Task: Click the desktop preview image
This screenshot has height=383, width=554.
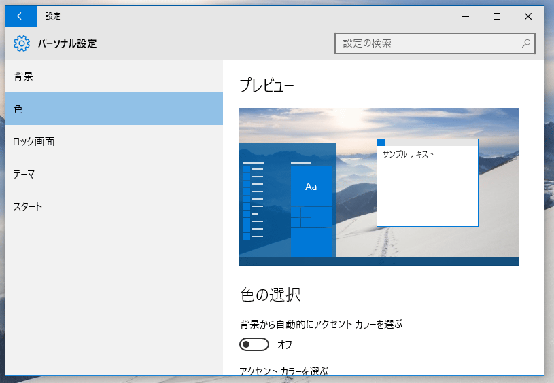Action: pos(379,186)
